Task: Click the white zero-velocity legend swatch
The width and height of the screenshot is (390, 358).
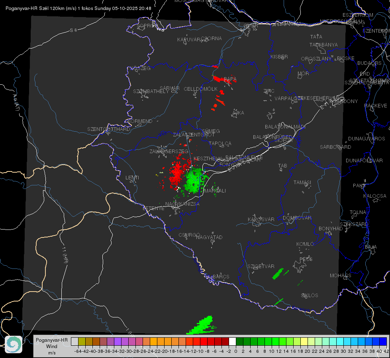Action: 232,341
